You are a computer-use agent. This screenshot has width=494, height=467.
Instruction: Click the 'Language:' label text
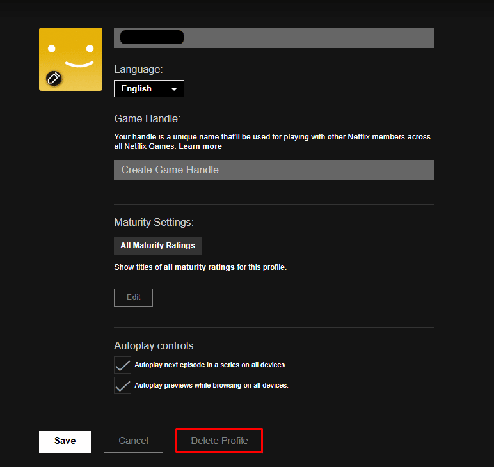139,69
